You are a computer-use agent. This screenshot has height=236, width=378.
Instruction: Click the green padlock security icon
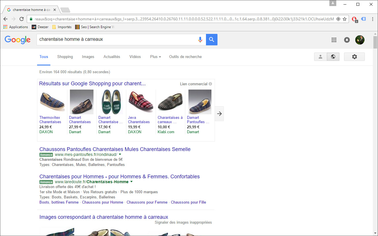[x=31, y=19]
